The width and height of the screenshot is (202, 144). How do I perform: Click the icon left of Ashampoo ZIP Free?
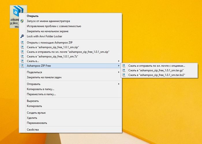22,66
